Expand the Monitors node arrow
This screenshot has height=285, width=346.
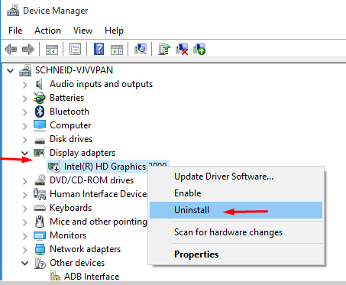coord(24,236)
